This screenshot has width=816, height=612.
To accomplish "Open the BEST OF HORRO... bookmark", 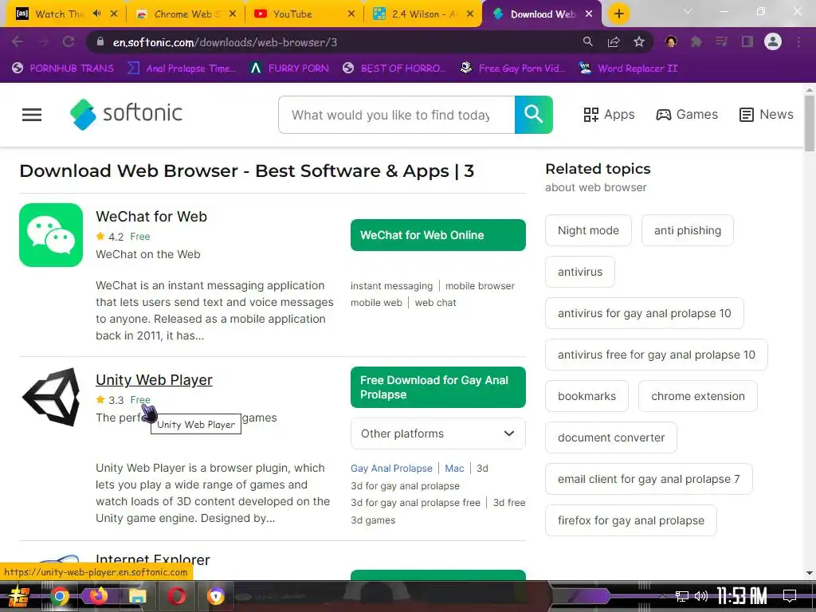I will pyautogui.click(x=394, y=69).
